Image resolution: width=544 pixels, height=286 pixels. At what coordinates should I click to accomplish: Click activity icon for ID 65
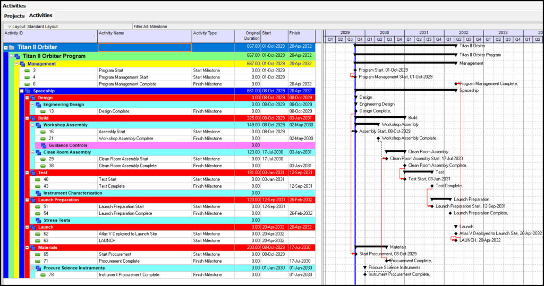(x=38, y=254)
